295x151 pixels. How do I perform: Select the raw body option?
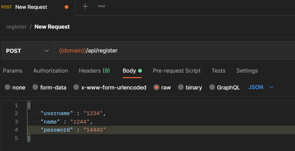tap(156, 88)
